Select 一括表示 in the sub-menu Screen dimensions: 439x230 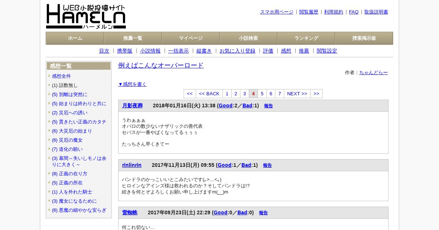click(179, 51)
